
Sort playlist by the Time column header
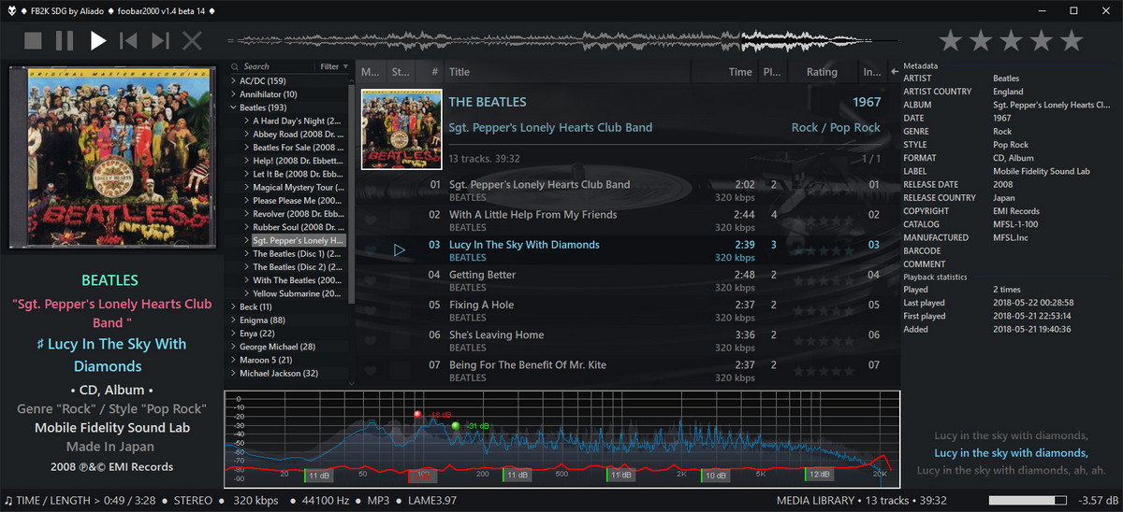click(x=724, y=72)
